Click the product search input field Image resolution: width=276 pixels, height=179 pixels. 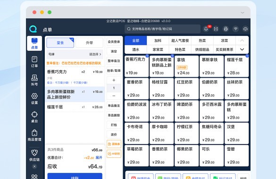pos(163,29)
